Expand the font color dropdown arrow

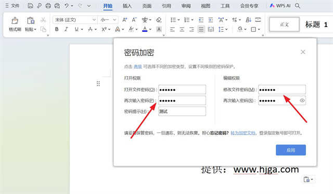(x=150, y=30)
